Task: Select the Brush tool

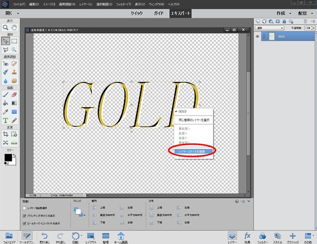Action: click(6, 94)
